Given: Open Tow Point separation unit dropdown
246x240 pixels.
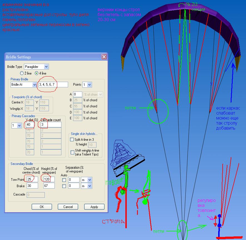Looking at the screenshot, I should coord(89,180).
